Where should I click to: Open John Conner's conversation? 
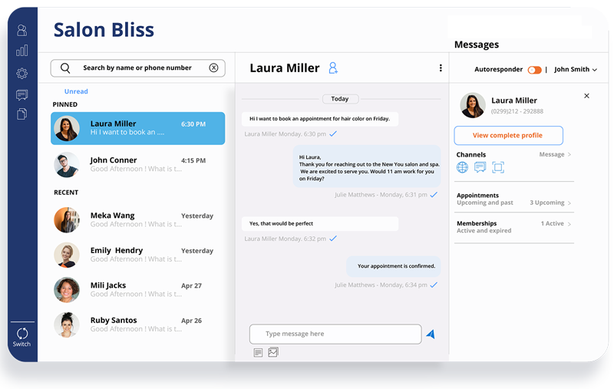pyautogui.click(x=138, y=164)
